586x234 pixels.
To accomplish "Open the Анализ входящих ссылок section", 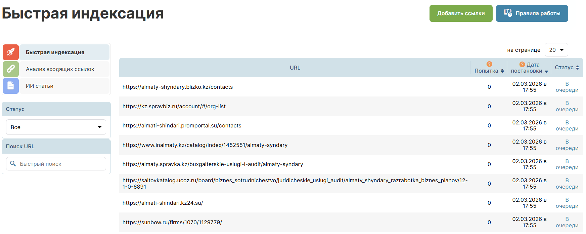I will click(60, 69).
